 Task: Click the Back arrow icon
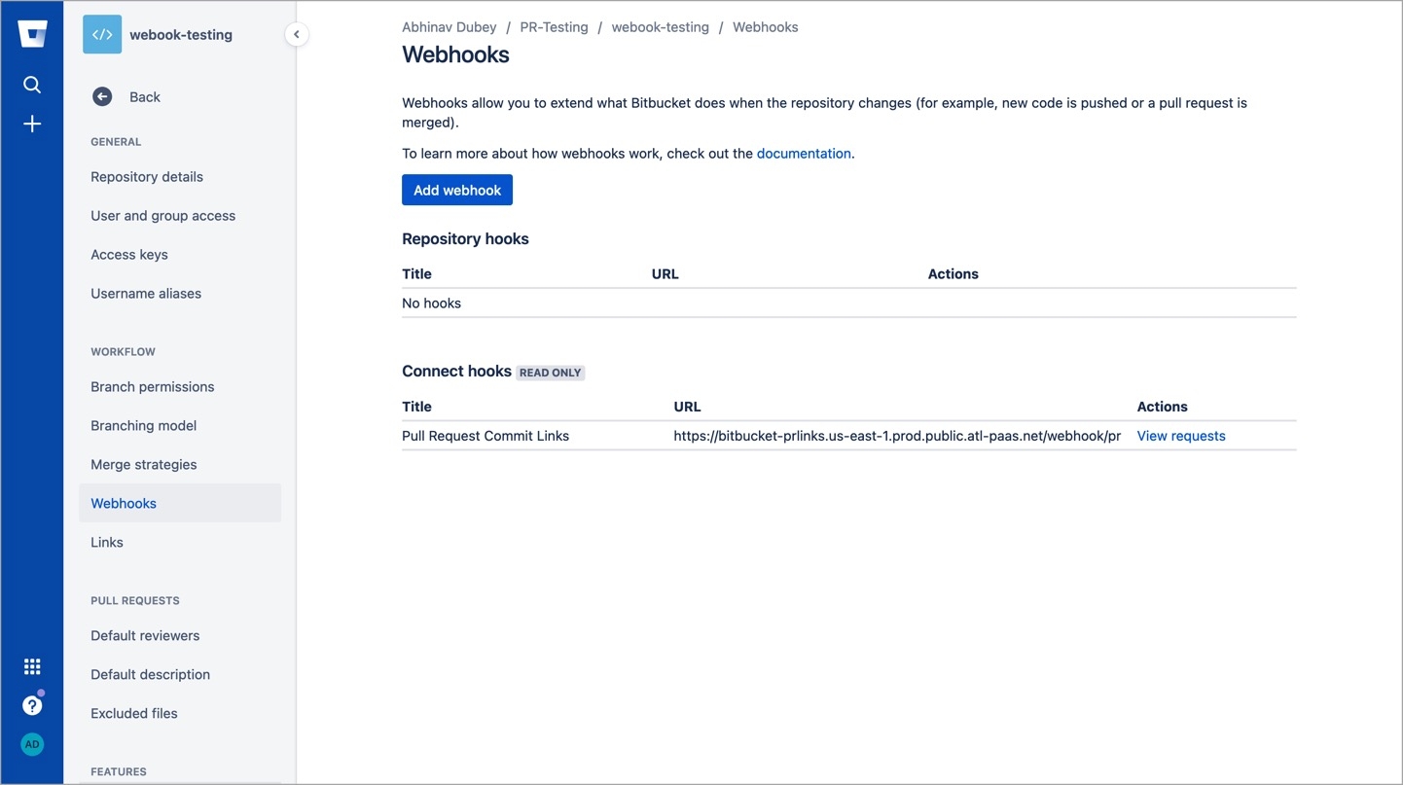point(102,96)
